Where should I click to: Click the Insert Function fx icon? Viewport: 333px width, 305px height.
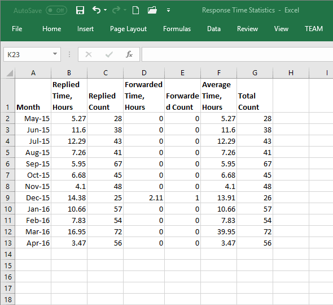(129, 54)
